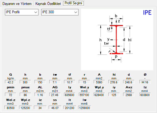Select the Profil Seçimi tab
The height and width of the screenshot is (113, 157).
[73, 3]
